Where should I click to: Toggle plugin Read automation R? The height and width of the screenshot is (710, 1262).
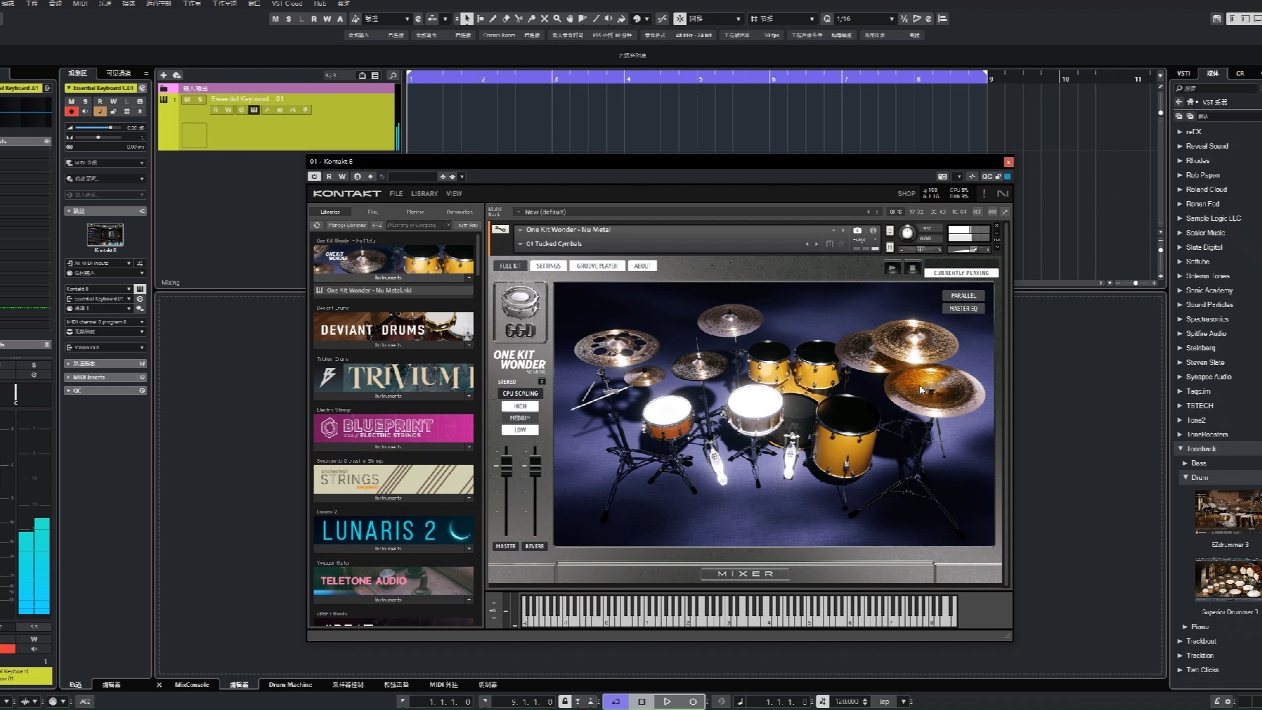pos(329,176)
